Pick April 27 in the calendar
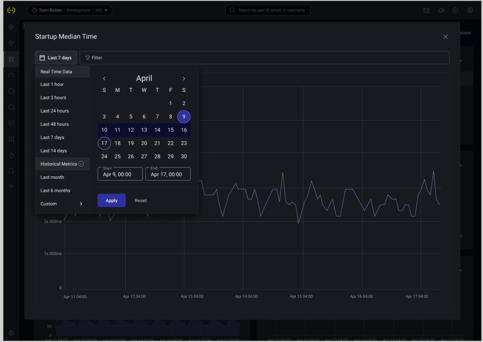The image size is (483, 342). [x=144, y=157]
